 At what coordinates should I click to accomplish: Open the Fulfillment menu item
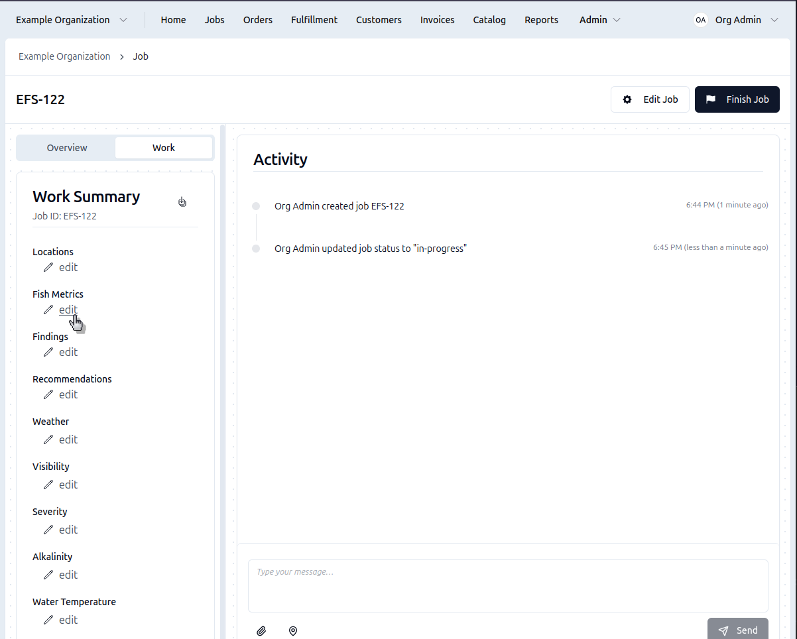click(314, 20)
